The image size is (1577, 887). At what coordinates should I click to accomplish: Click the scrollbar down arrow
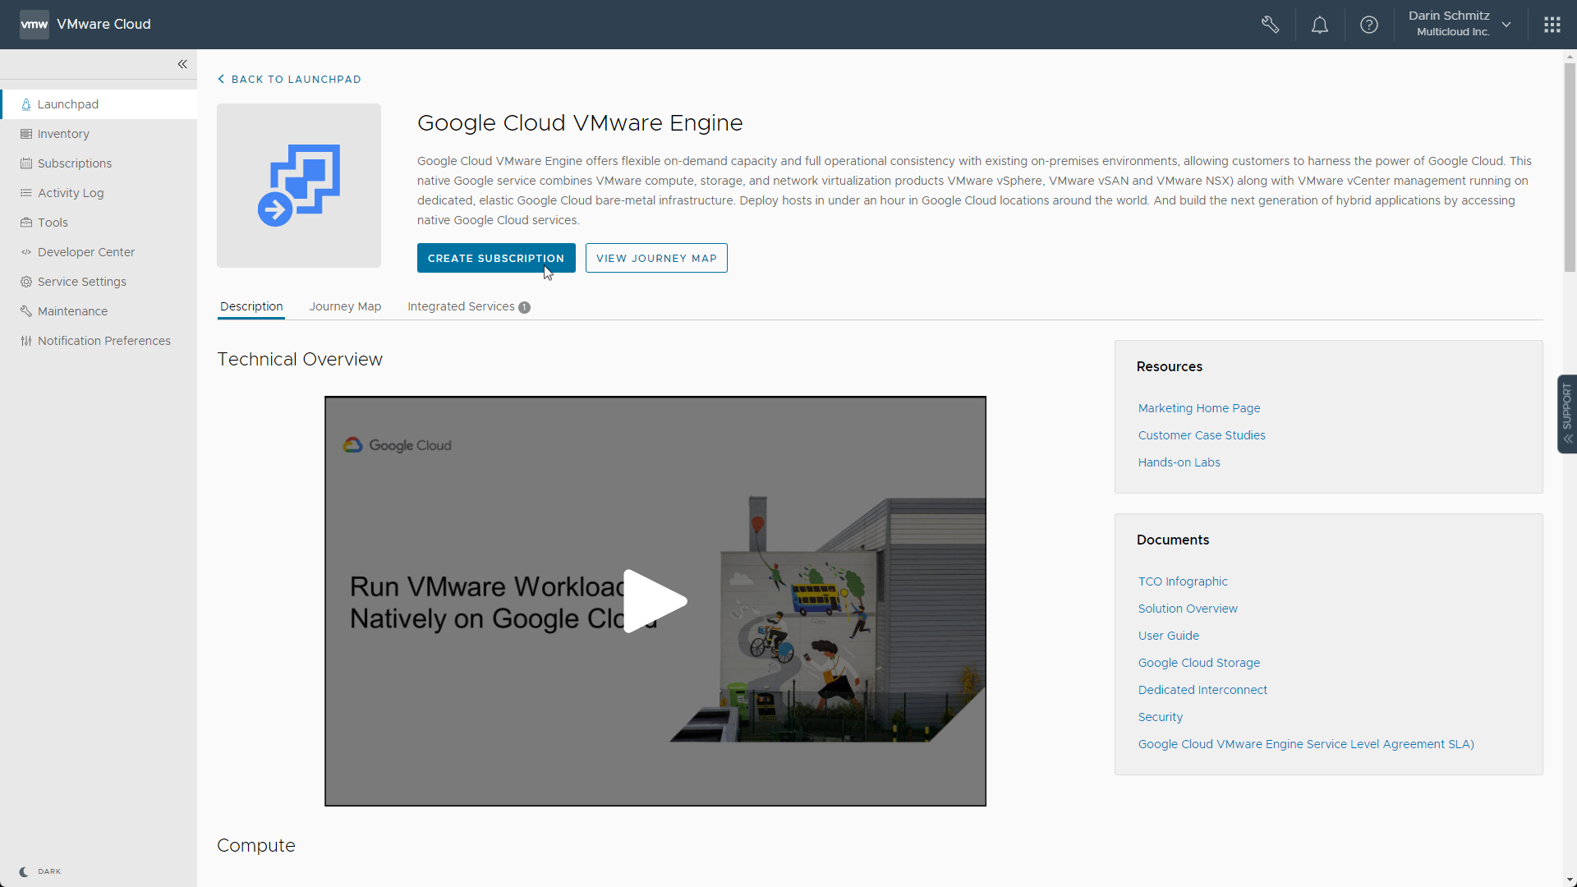(1570, 880)
